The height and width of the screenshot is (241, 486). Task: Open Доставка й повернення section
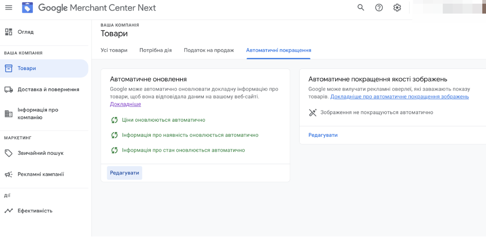pyautogui.click(x=48, y=90)
